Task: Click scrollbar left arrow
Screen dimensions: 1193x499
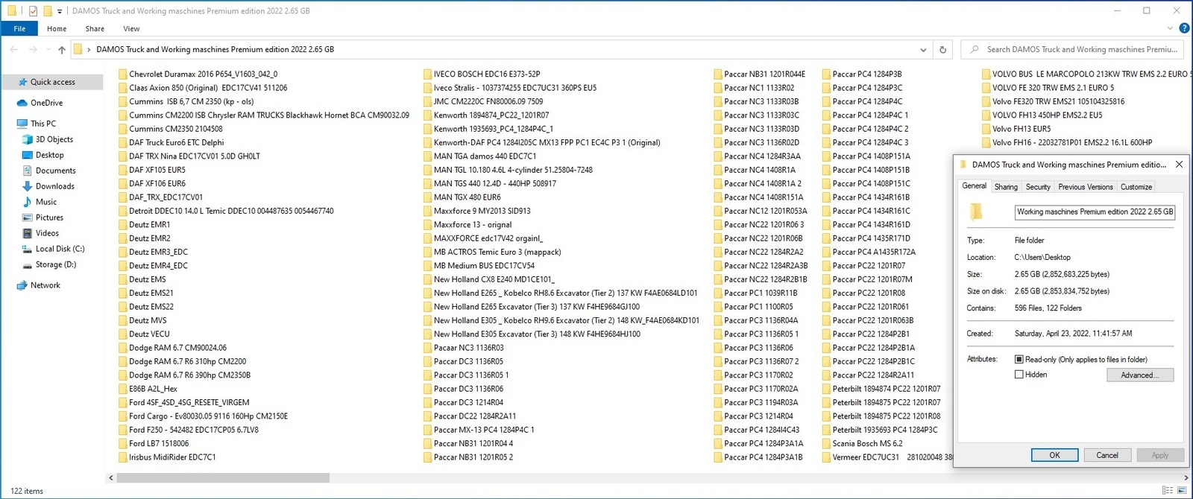Action: [x=111, y=477]
